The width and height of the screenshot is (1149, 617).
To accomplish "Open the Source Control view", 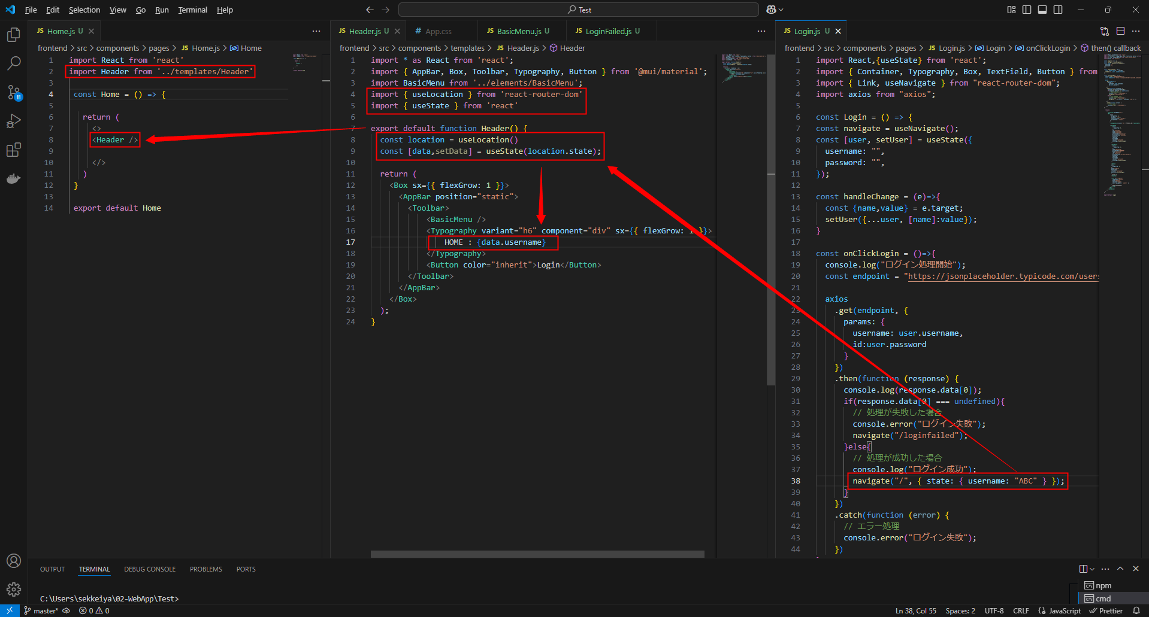I will [13, 92].
